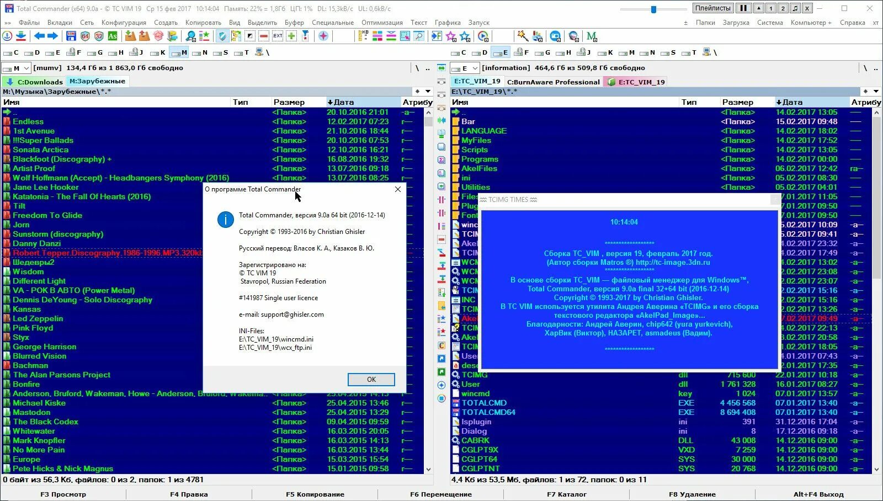The width and height of the screenshot is (883, 501).
Task: Click the download tray toolbar icon
Action: [21, 36]
